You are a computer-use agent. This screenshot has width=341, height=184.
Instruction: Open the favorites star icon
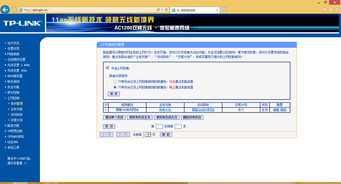point(331,10)
